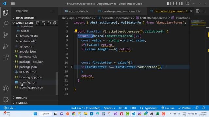Toggle primary side bar visibility
Screen dimensions: 209x117
pos(169,4)
